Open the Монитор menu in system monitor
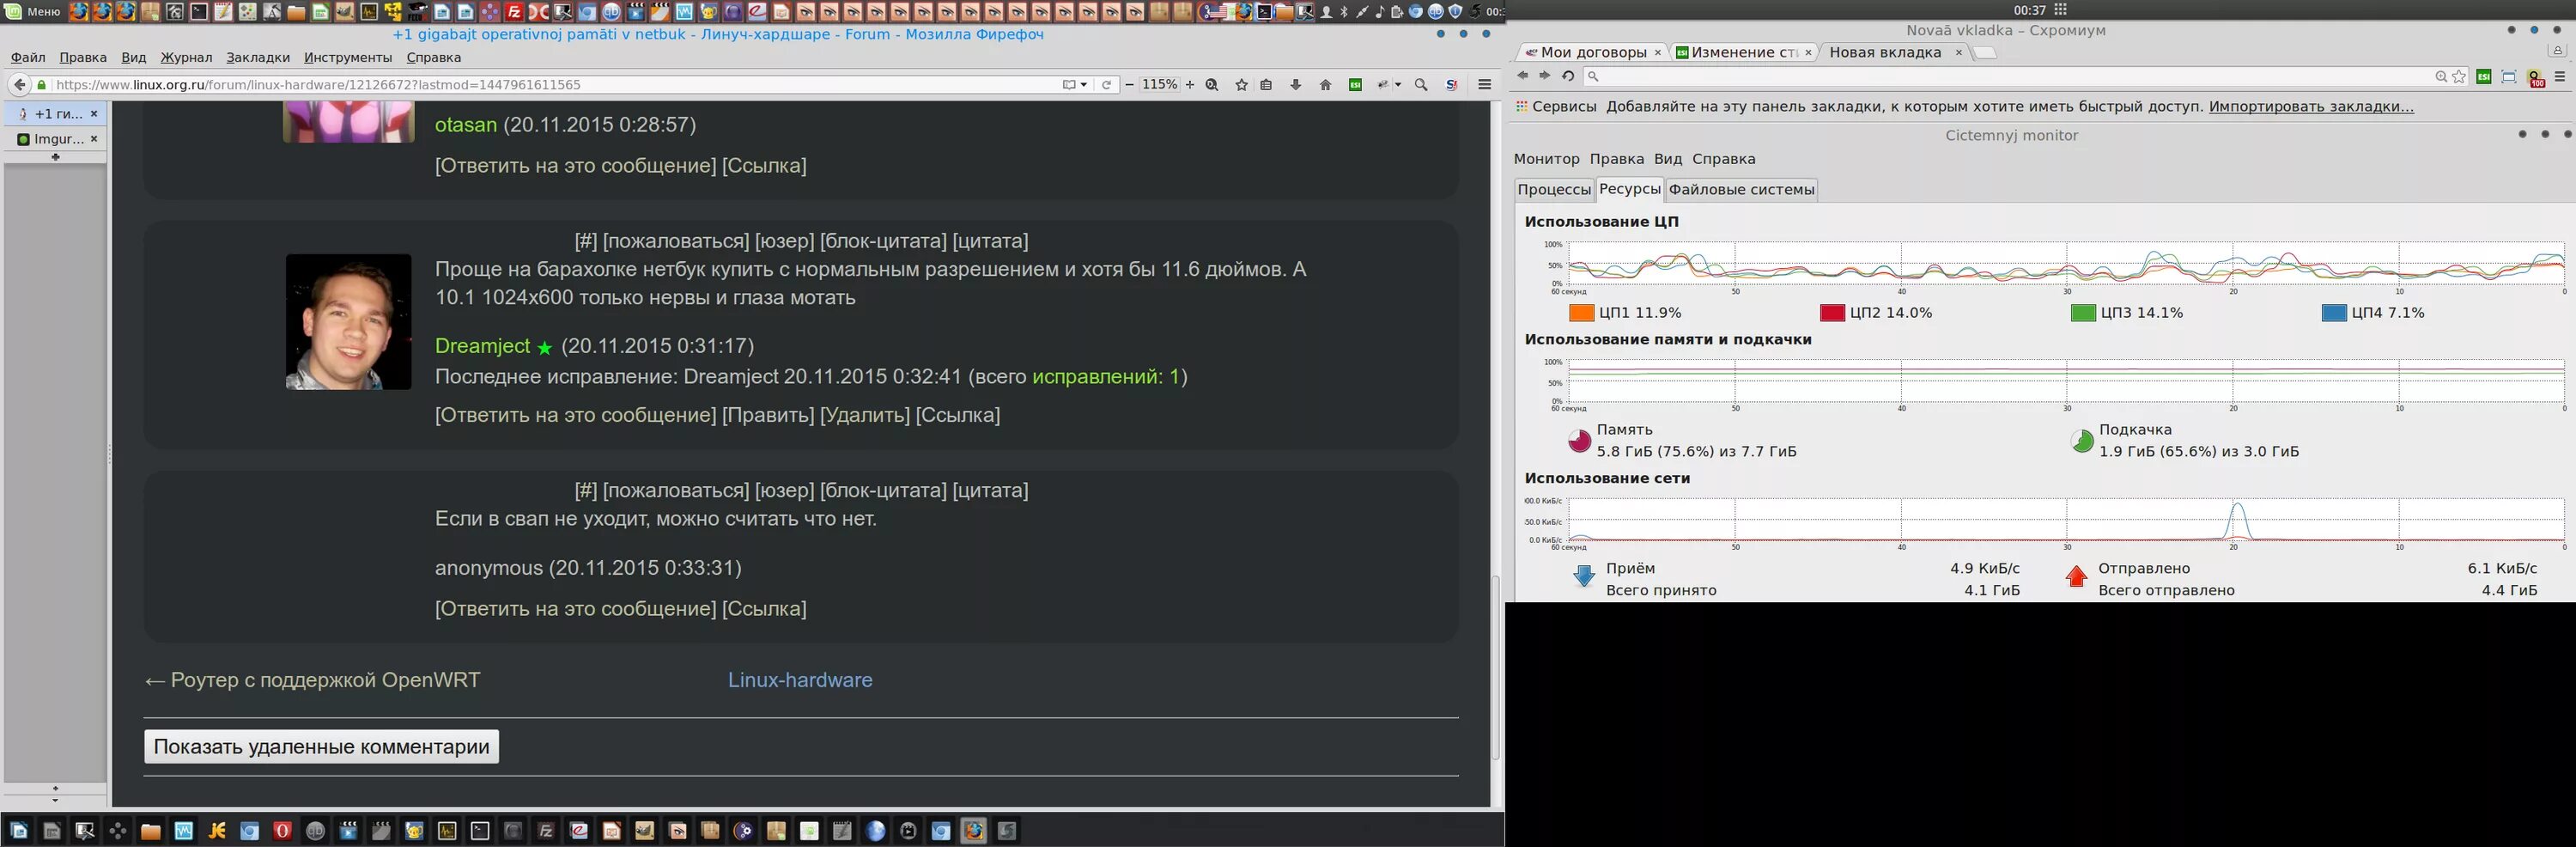The height and width of the screenshot is (847, 2576). tap(1546, 159)
